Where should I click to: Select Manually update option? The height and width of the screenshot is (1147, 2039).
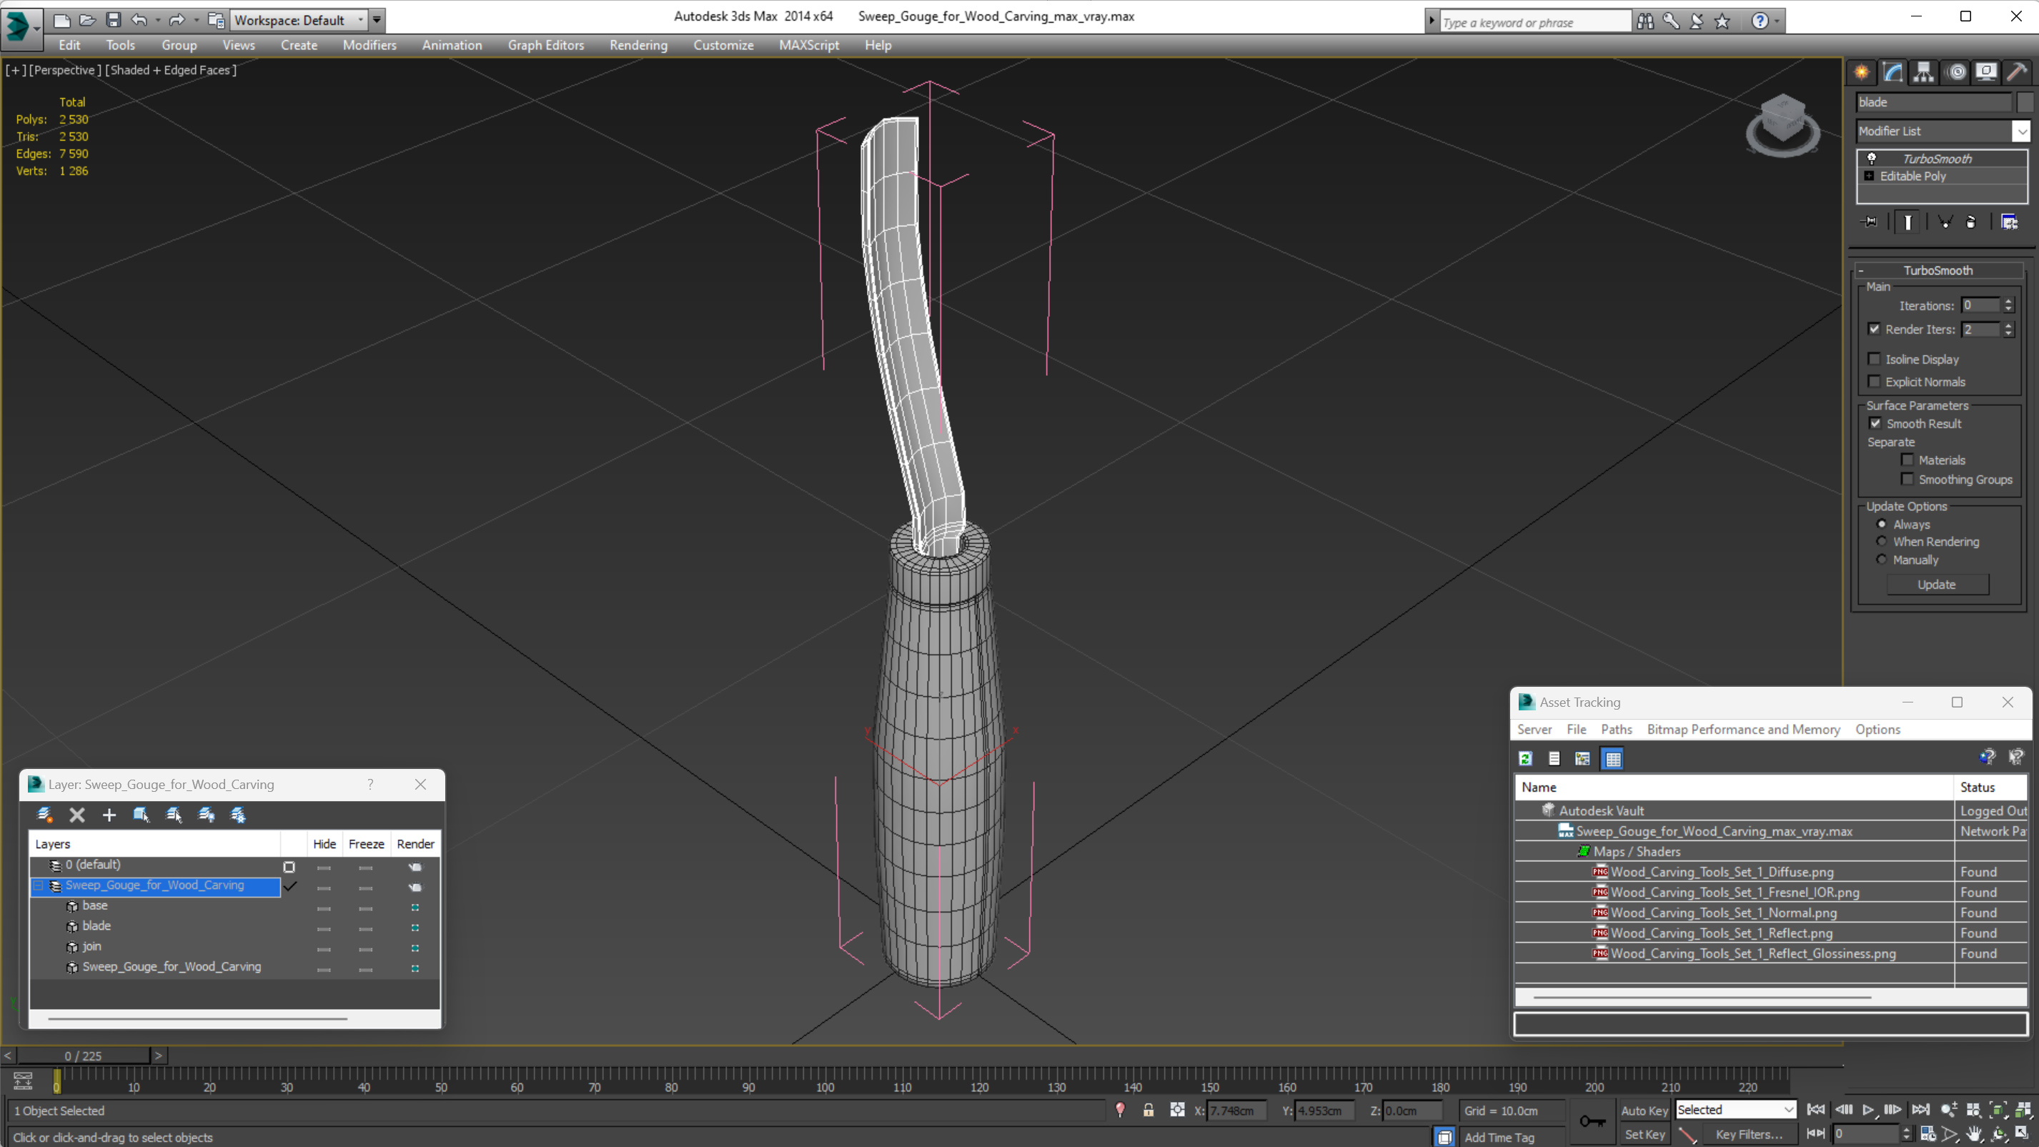tap(1882, 560)
